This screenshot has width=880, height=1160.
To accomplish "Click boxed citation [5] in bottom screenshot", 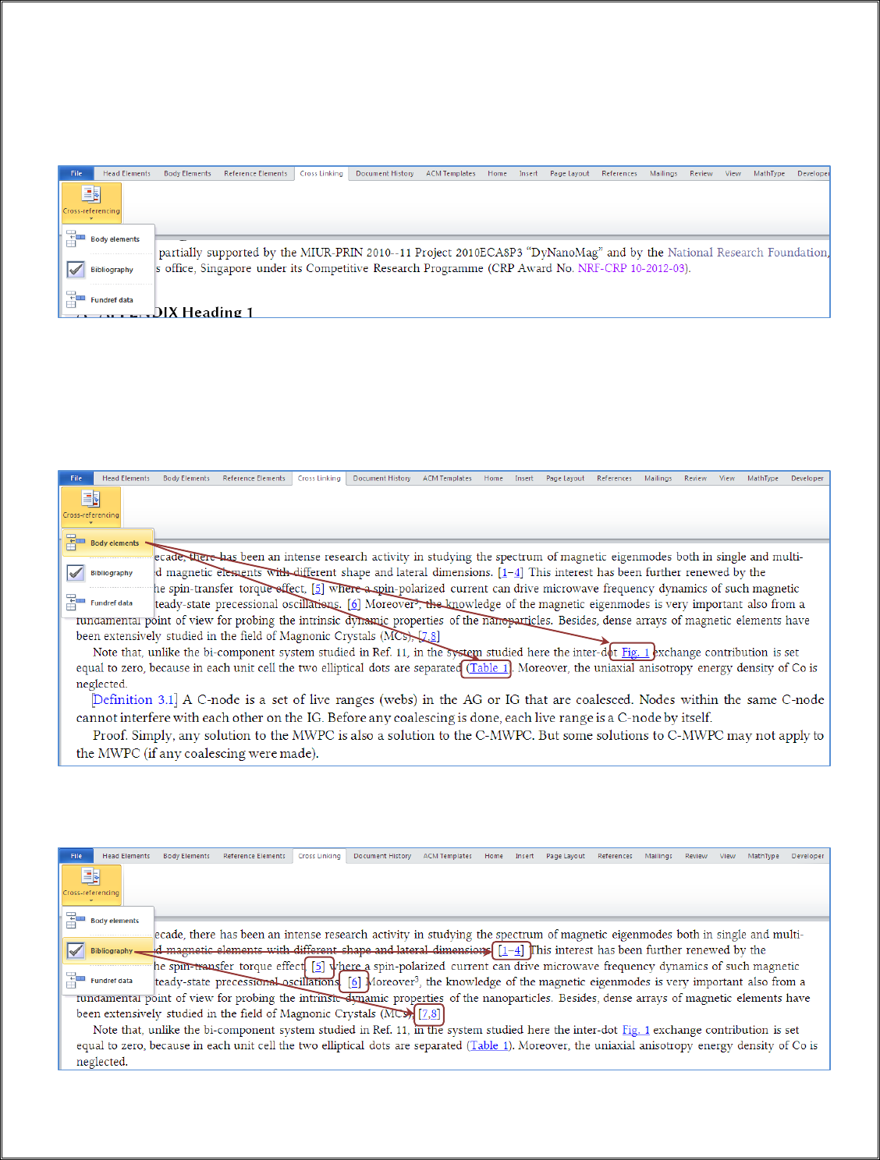I will coord(318,967).
